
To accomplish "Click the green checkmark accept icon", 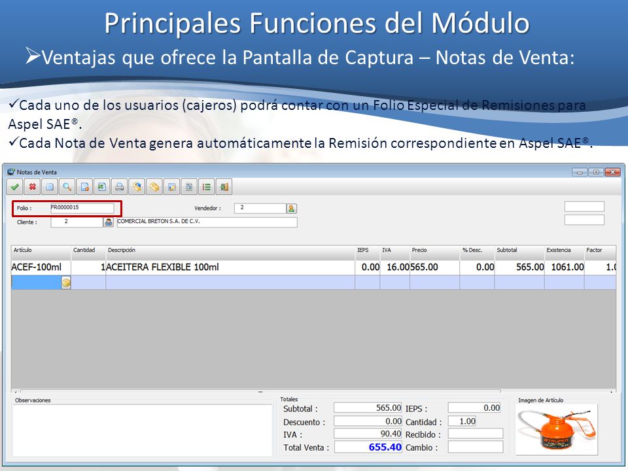I will point(15,187).
